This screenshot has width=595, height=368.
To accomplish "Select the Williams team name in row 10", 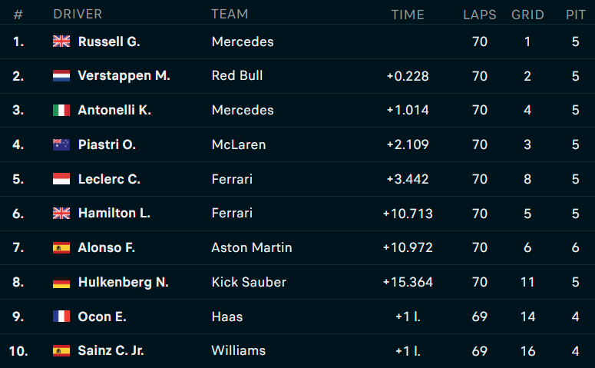I will [x=239, y=350].
